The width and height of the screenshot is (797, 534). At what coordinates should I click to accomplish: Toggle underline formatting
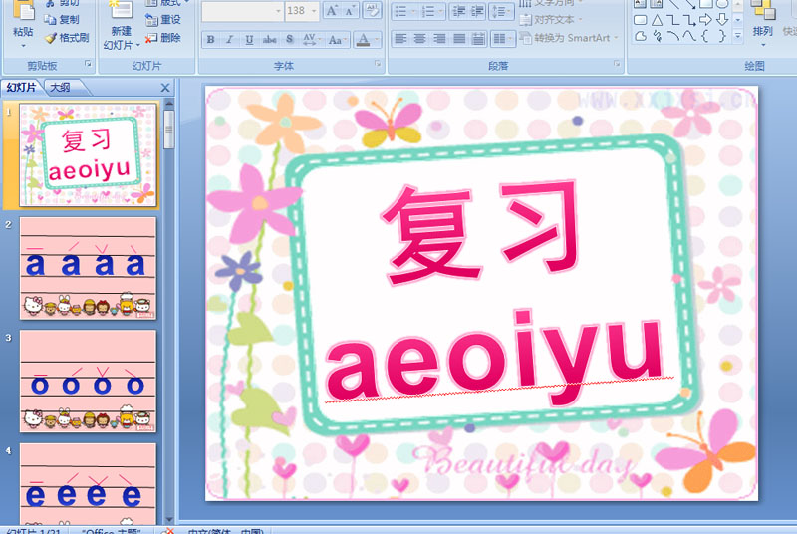pos(249,40)
